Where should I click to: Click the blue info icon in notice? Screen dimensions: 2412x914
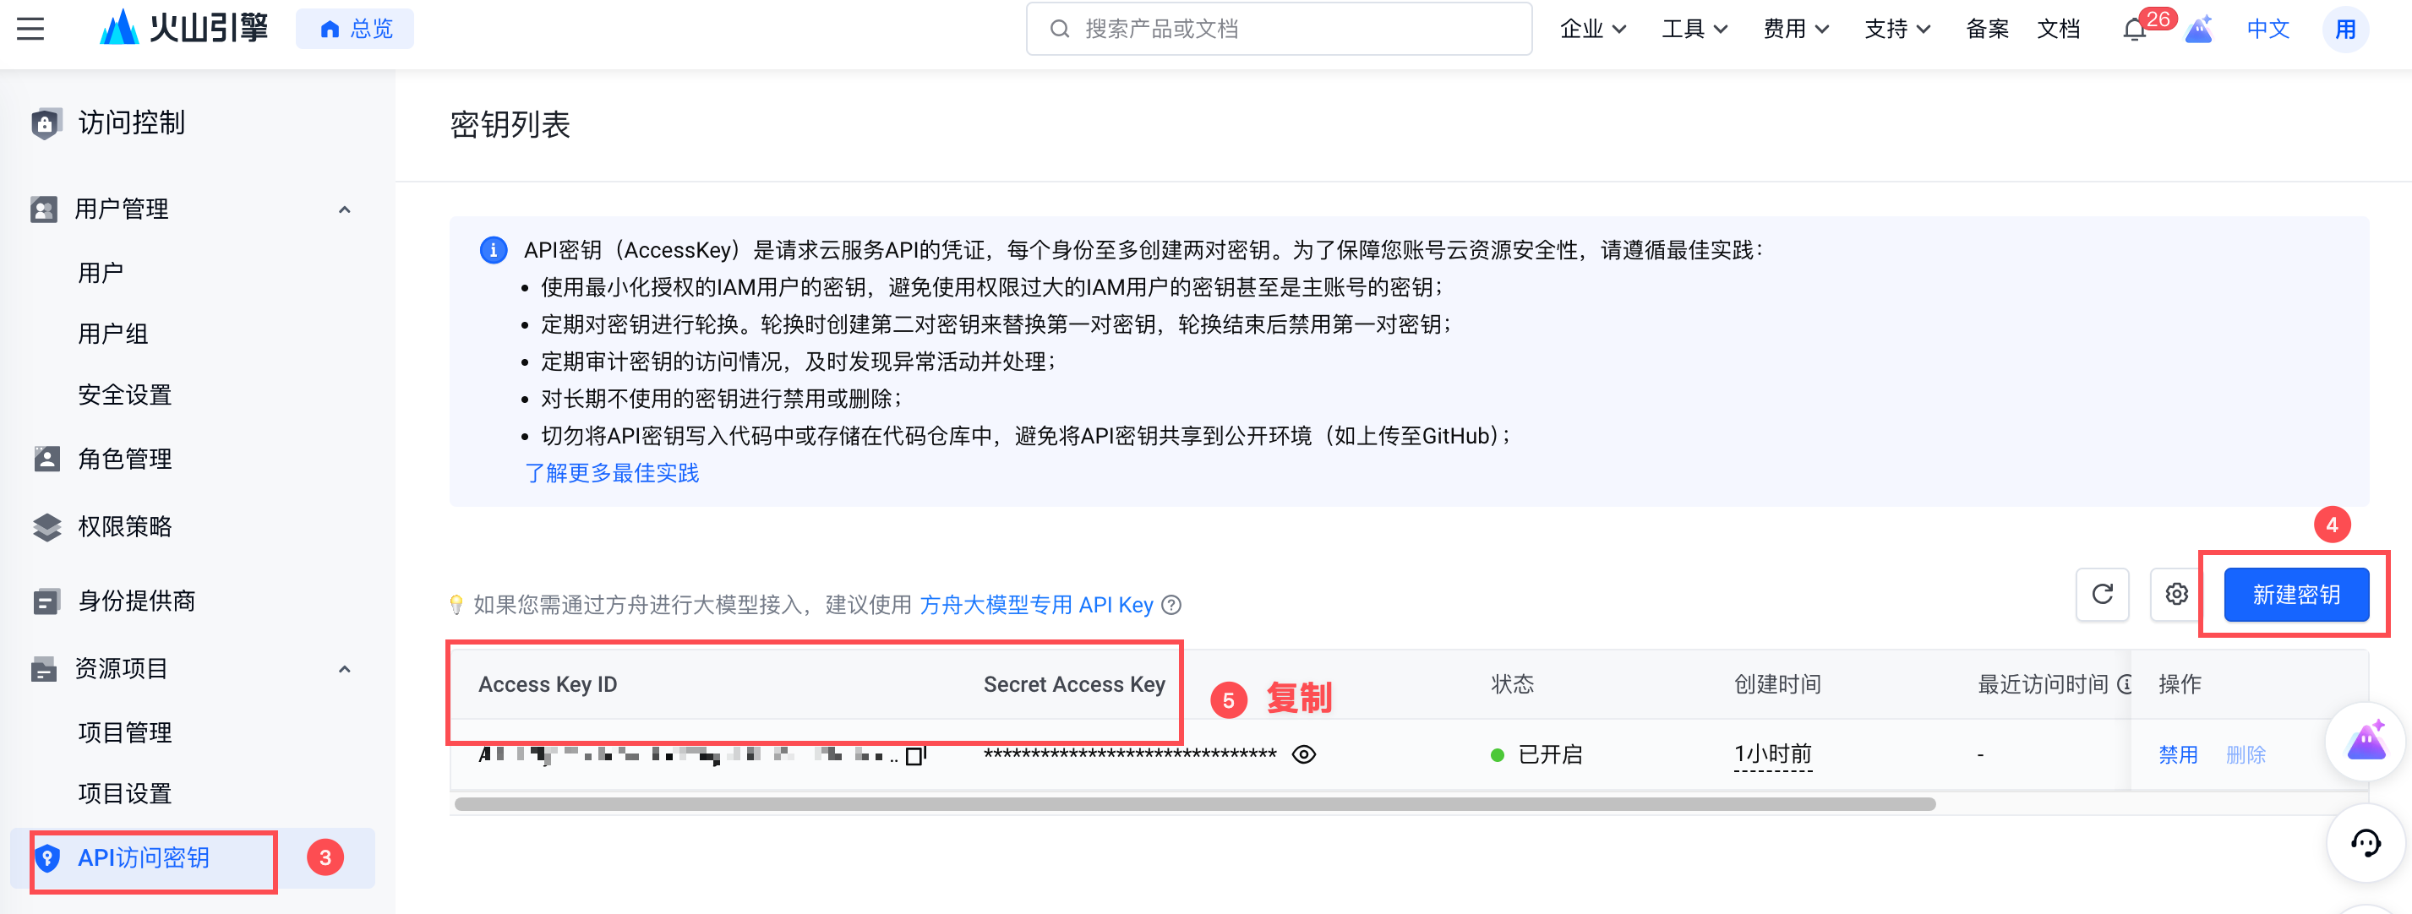[x=494, y=250]
